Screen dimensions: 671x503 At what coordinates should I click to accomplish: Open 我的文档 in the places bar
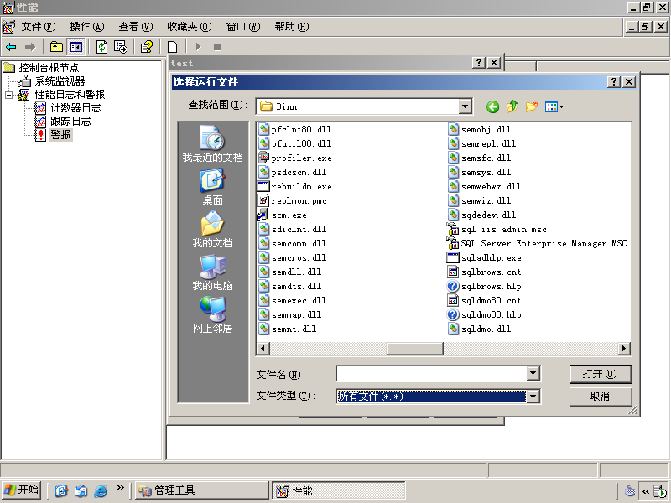coord(213,229)
